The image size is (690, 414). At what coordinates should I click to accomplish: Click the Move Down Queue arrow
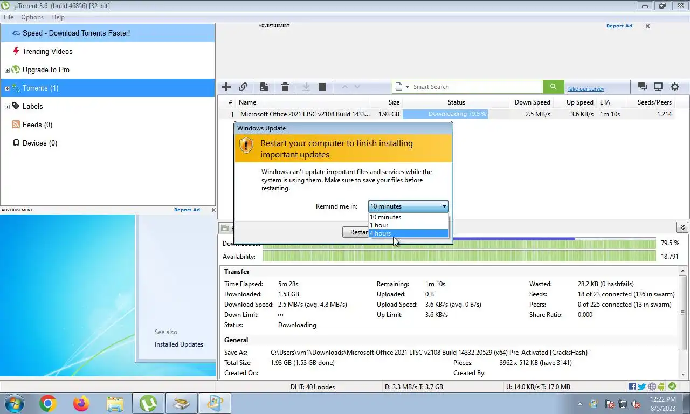coord(357,87)
